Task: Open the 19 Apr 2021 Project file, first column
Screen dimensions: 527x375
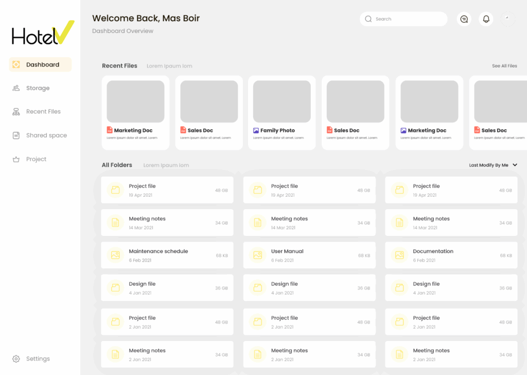Action: (x=167, y=190)
